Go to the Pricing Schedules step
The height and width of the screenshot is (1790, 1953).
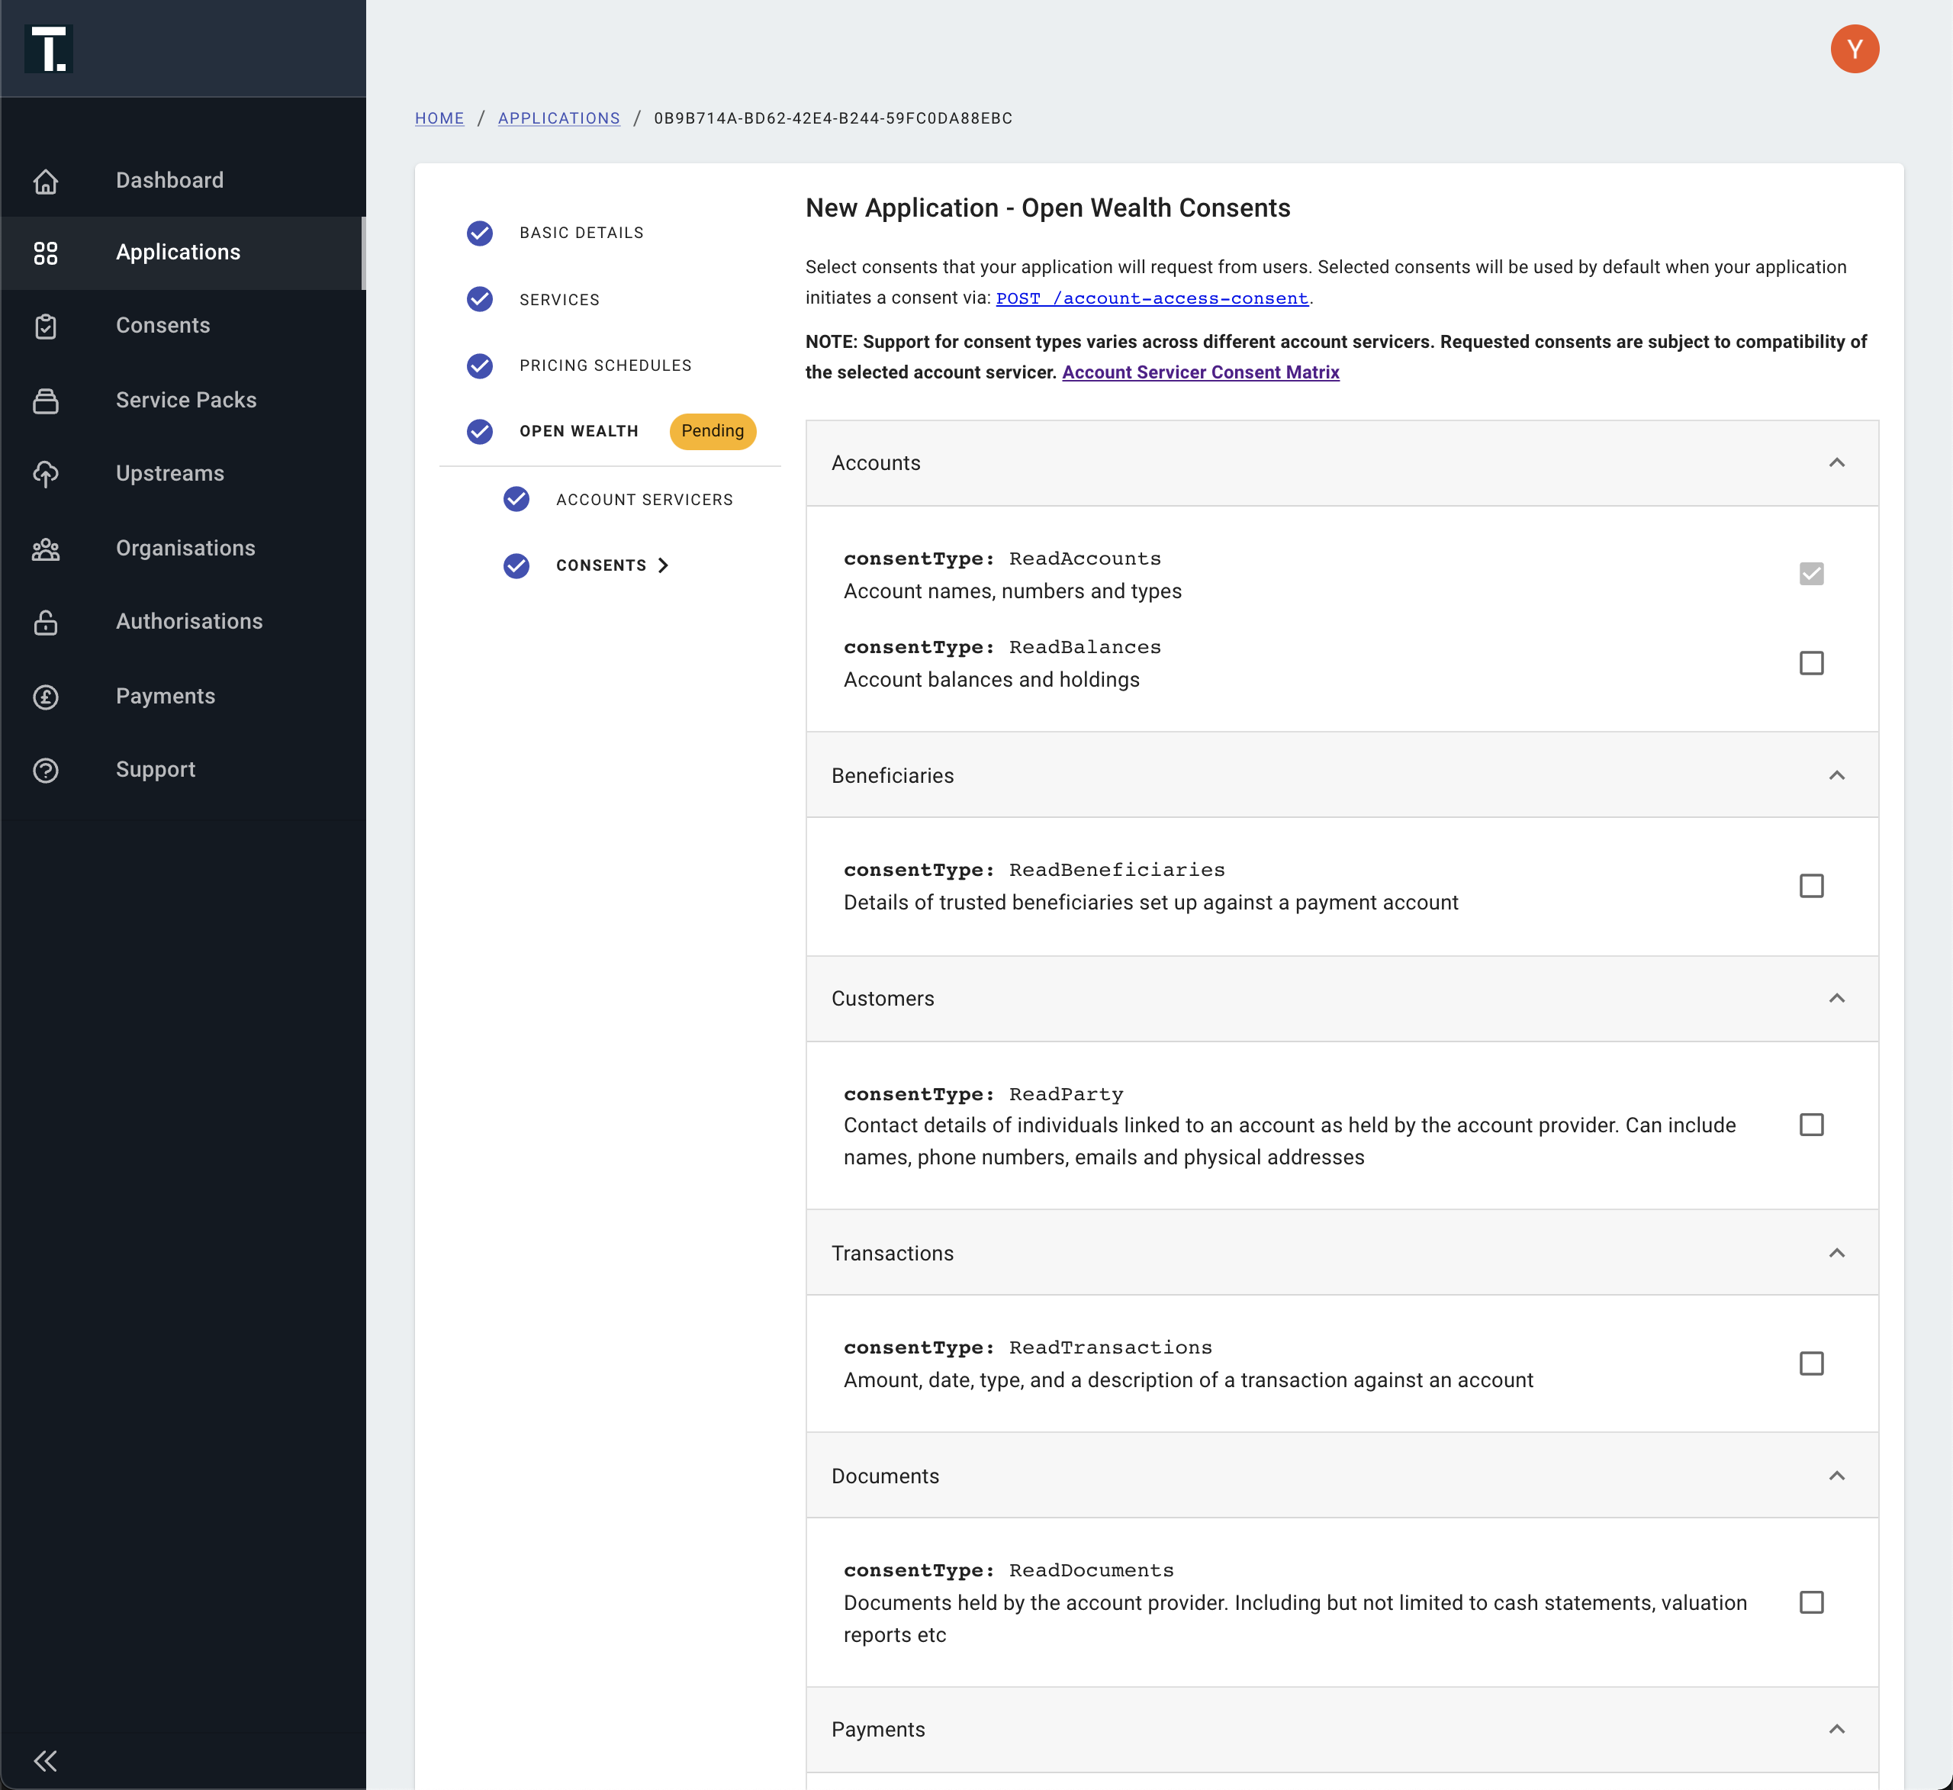coord(604,365)
